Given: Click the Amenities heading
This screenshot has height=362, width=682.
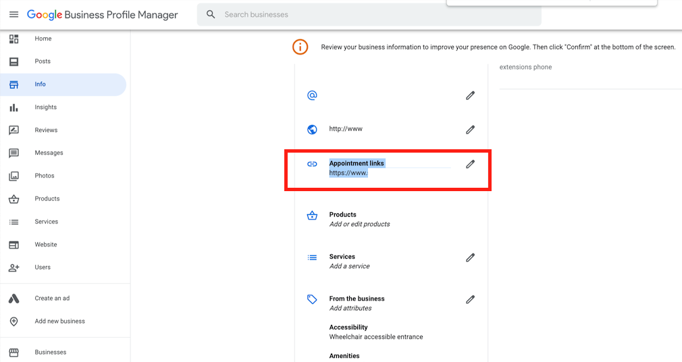Looking at the screenshot, I should pos(344,356).
